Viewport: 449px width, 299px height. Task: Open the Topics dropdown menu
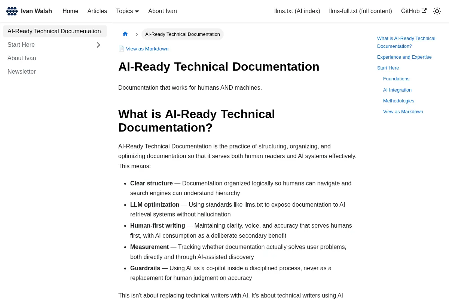(x=128, y=11)
